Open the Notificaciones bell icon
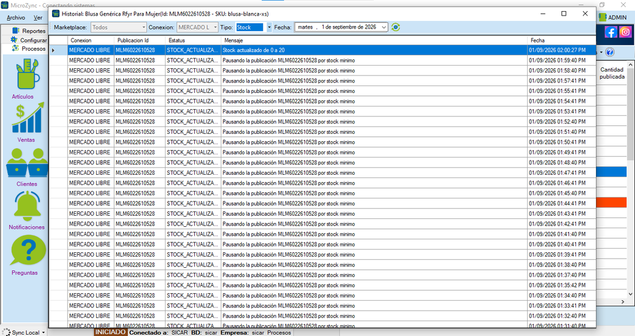This screenshot has height=336, width=635. tap(27, 206)
